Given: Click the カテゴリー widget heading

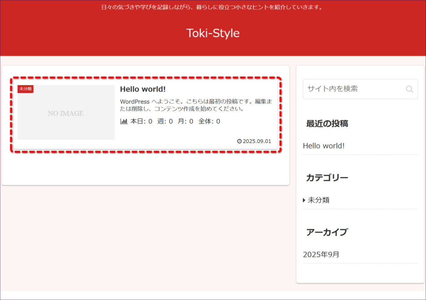Looking at the screenshot, I should point(327,178).
